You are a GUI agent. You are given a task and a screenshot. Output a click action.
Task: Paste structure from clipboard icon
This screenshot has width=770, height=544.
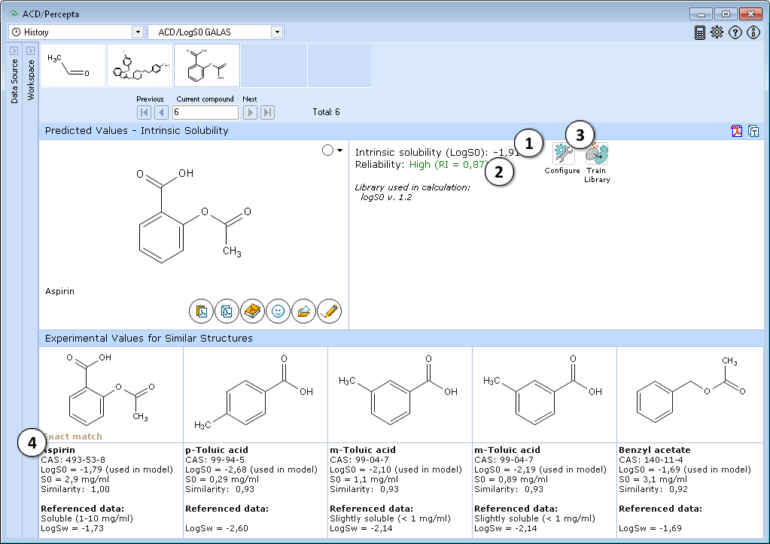(x=201, y=312)
